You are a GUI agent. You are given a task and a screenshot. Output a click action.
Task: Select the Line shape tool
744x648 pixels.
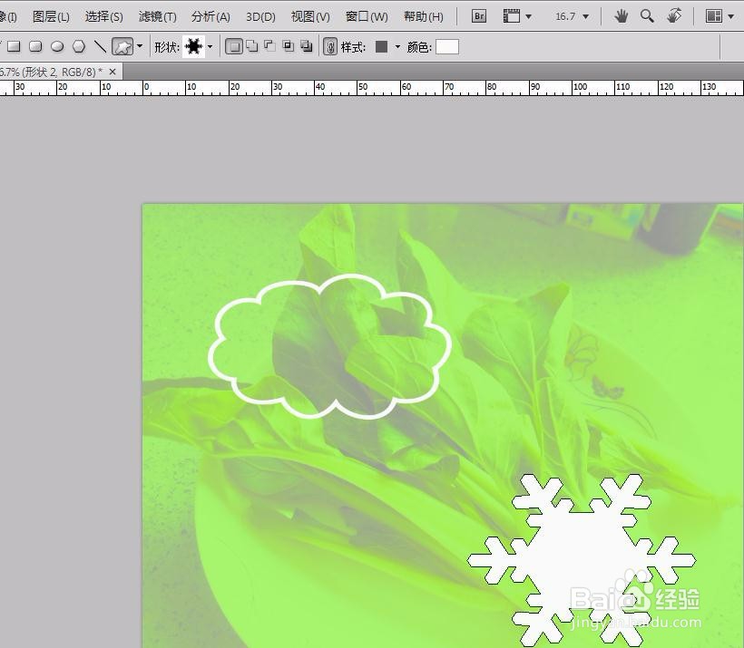tap(100, 46)
